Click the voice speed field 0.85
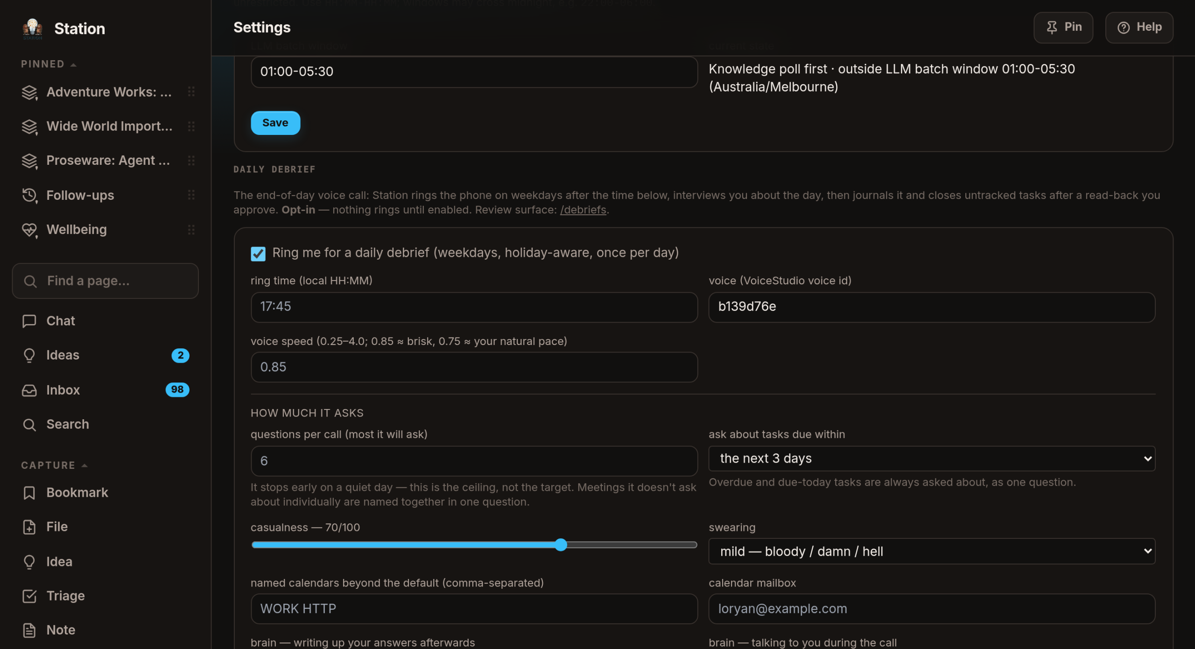This screenshot has height=649, width=1195. (474, 367)
